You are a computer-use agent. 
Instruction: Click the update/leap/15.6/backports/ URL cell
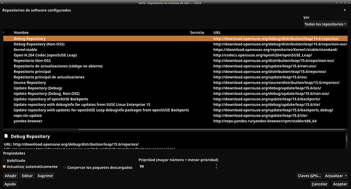click(267, 99)
